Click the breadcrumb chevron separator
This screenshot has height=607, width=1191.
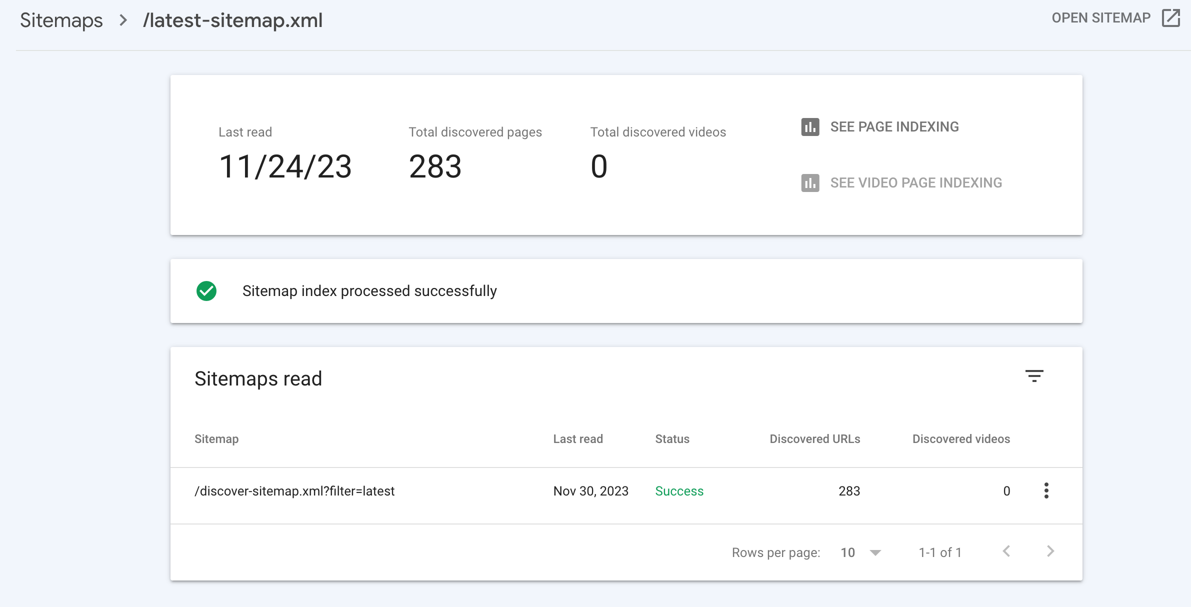pos(123,20)
